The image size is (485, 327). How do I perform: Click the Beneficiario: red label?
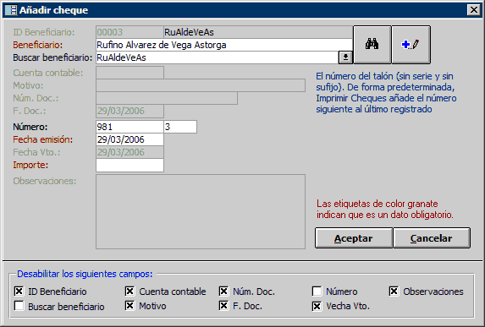(x=38, y=45)
